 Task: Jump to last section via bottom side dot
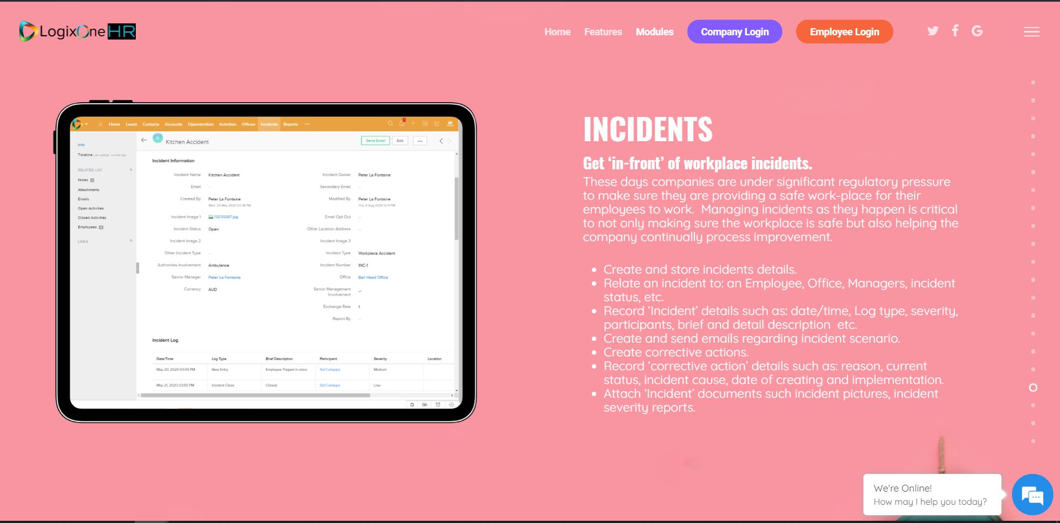[x=1033, y=441]
